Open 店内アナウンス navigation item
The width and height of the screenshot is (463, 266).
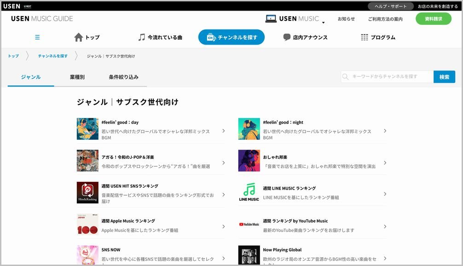tap(305, 37)
